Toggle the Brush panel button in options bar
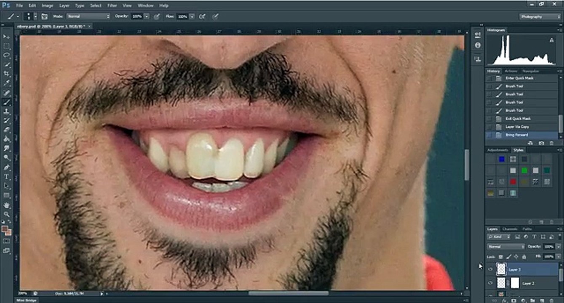Image resolution: width=564 pixels, height=303 pixels. pos(44,16)
